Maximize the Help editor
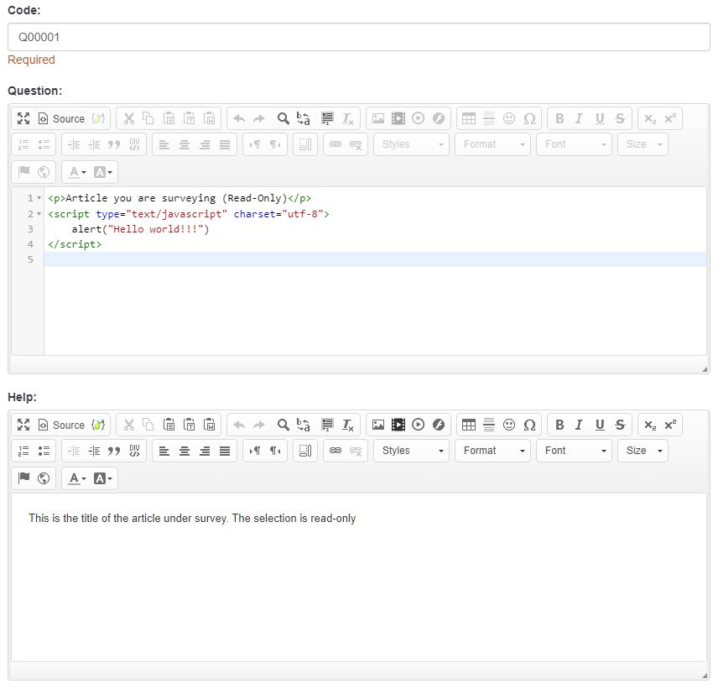Image resolution: width=718 pixels, height=689 pixels. [x=23, y=425]
